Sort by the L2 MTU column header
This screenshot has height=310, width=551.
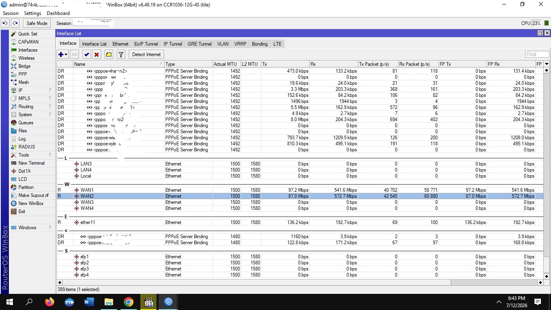click(x=251, y=64)
